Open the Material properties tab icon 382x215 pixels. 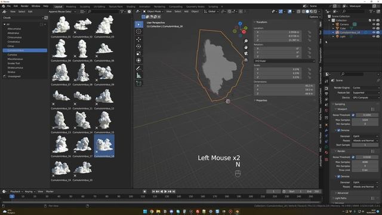pyautogui.click(x=326, y=152)
